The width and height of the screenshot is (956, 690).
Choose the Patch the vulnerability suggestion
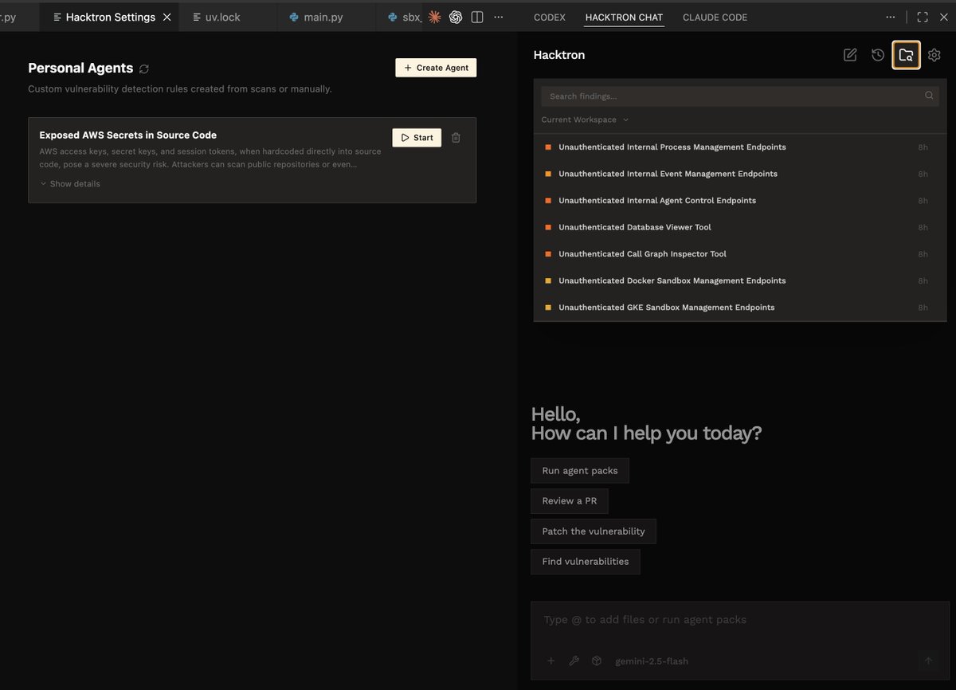point(594,531)
